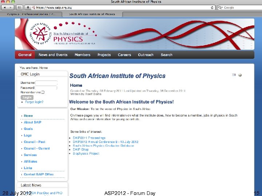The width and height of the screenshot is (262, 196).
Task: Open the Projects menu
Action: pos(104,55)
